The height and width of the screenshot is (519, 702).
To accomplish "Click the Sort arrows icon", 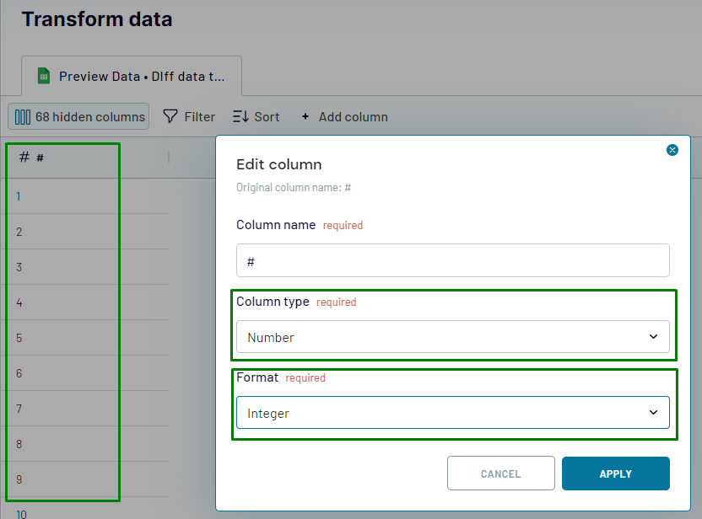I will coord(240,116).
